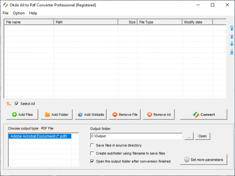Toggle the Select All checkbox

point(17,104)
